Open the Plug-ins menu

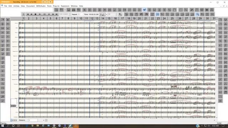(56, 6)
